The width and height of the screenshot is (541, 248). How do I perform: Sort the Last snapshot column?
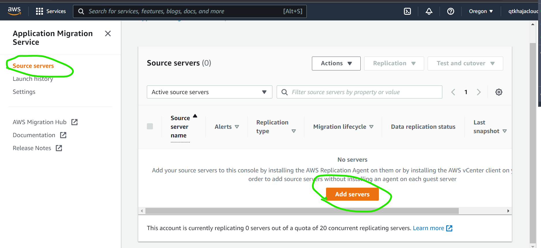click(505, 131)
